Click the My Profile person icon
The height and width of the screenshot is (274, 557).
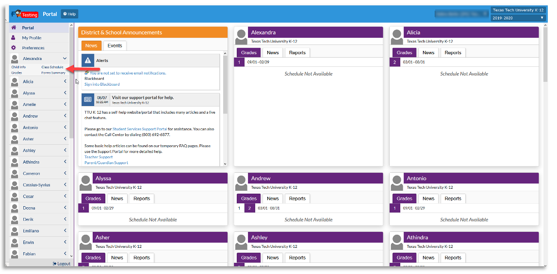coord(14,38)
